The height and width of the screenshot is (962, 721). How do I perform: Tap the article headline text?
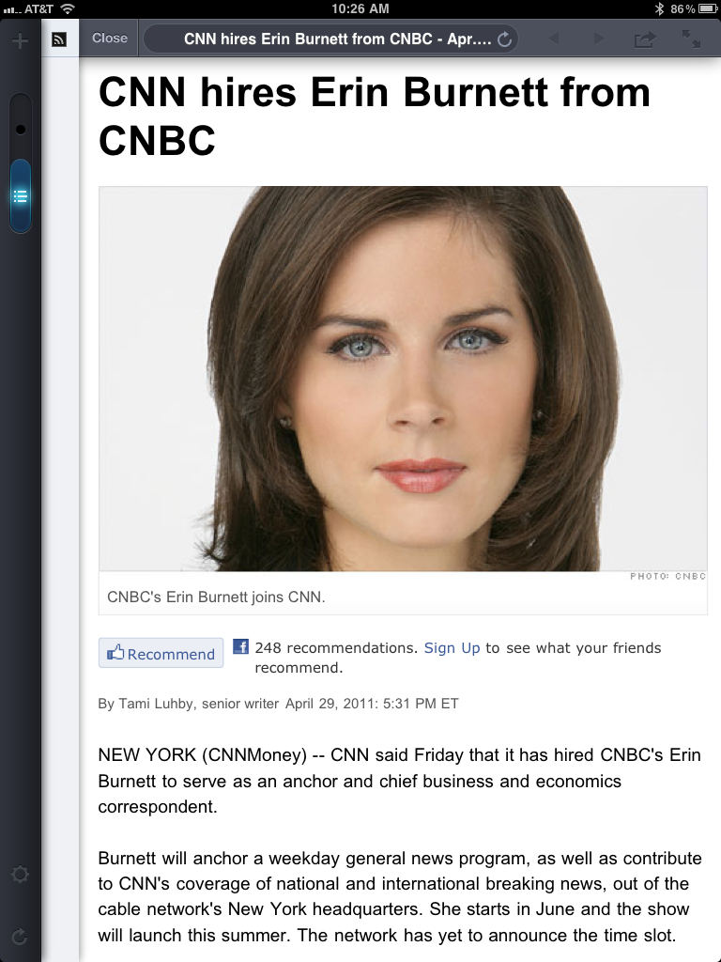coord(374,116)
